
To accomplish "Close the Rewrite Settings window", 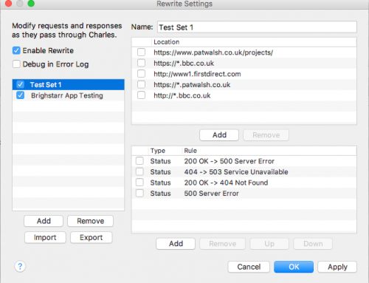I will [x=8, y=3].
